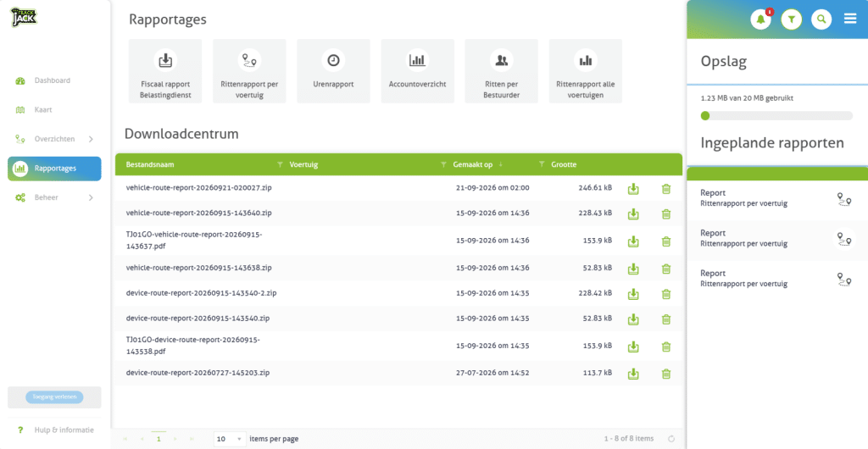
Task: Expand Beheer submenu chevron
Action: coord(91,197)
